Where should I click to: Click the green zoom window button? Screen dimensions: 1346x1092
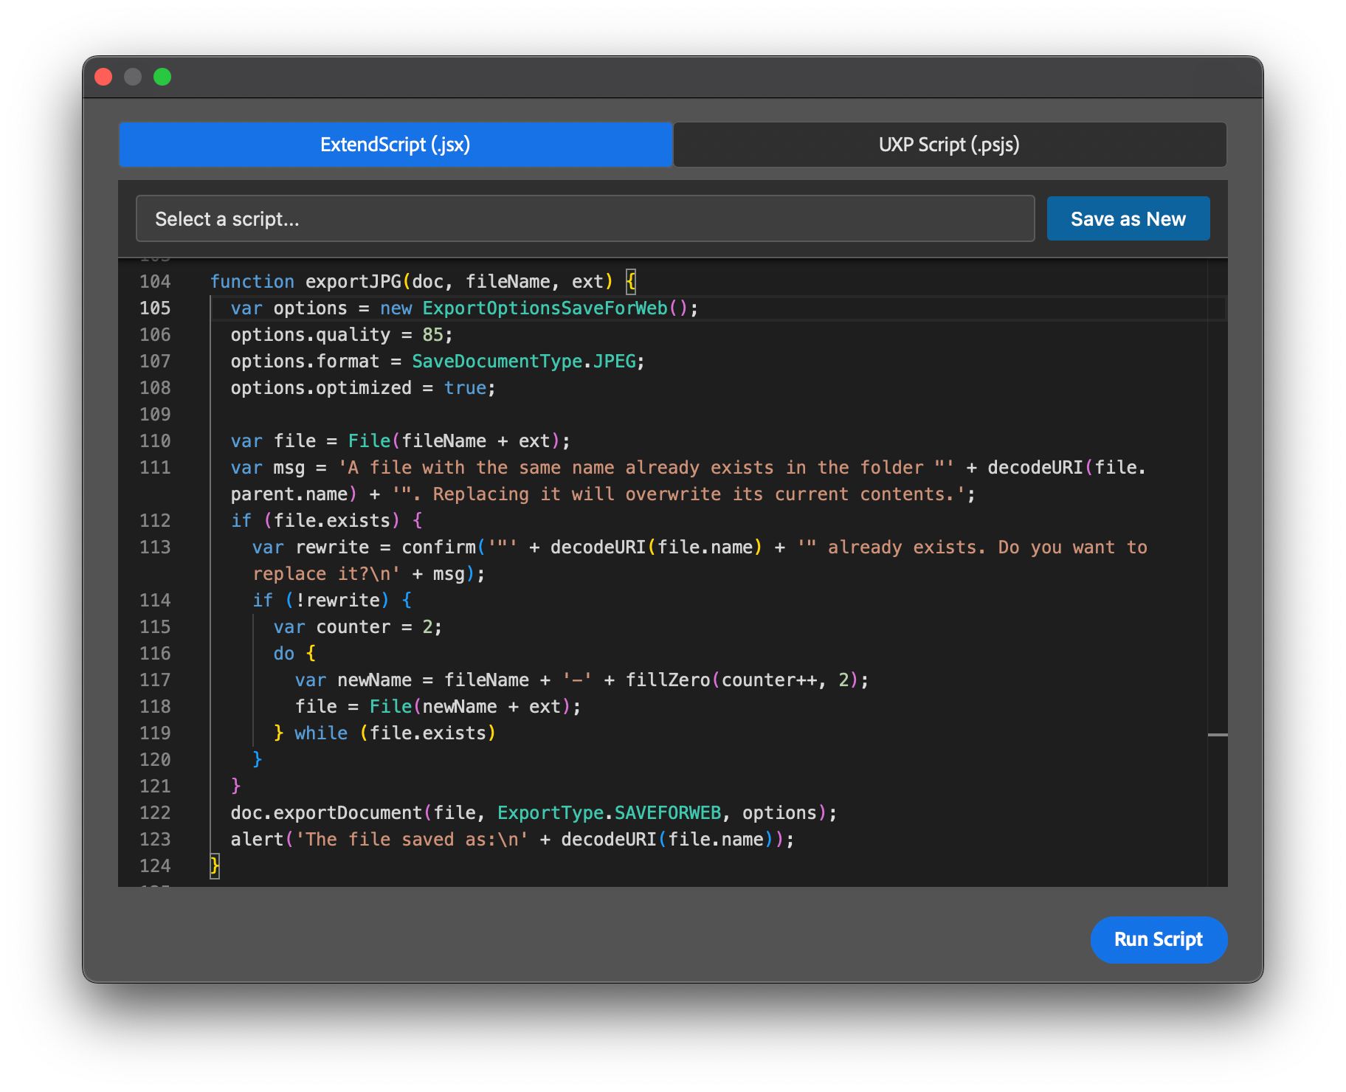click(162, 77)
